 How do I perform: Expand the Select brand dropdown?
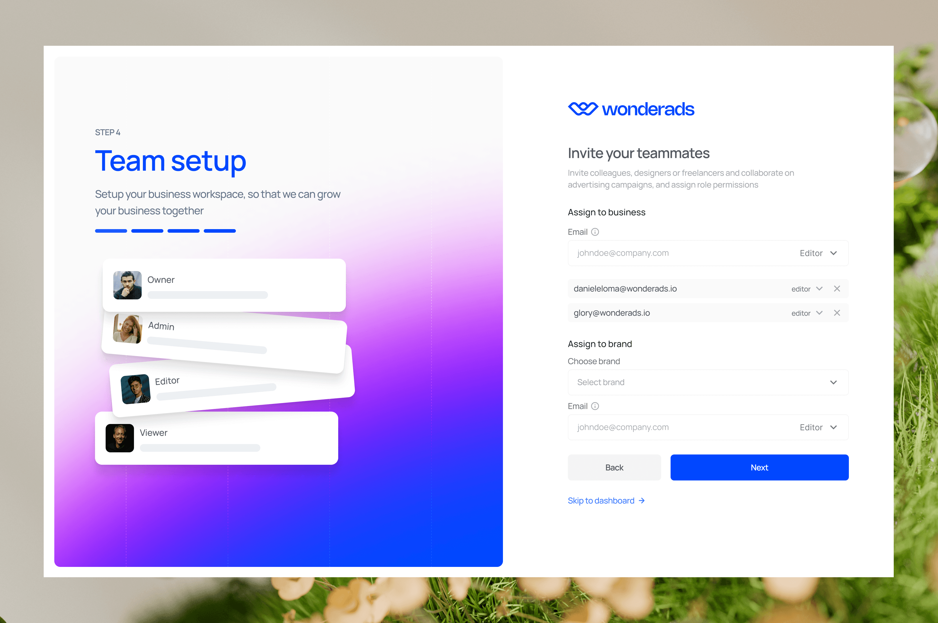click(x=708, y=382)
